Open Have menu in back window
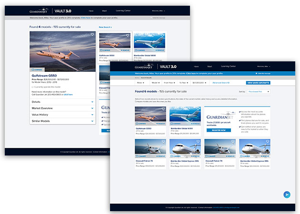Screen dimensions: 300x214 [91, 11]
